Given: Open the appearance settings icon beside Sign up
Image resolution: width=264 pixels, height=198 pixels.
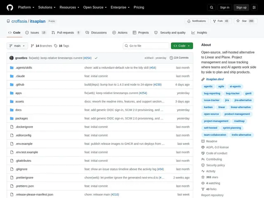Looking at the screenshot, I should pyautogui.click(x=254, y=7).
